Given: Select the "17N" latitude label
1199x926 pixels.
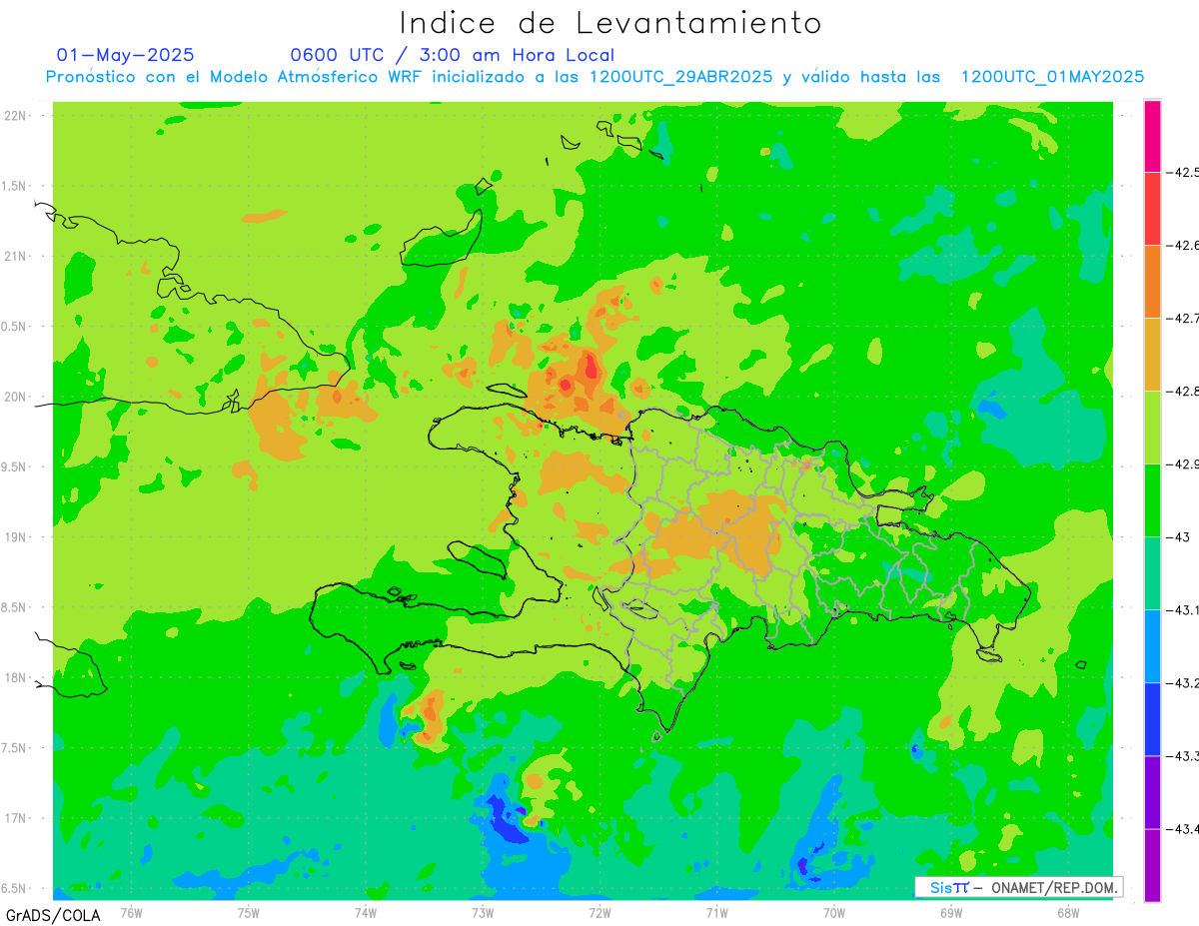Looking at the screenshot, I should point(15,818).
